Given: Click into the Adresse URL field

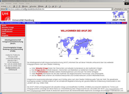Looking at the screenshot, I should [59, 9].
